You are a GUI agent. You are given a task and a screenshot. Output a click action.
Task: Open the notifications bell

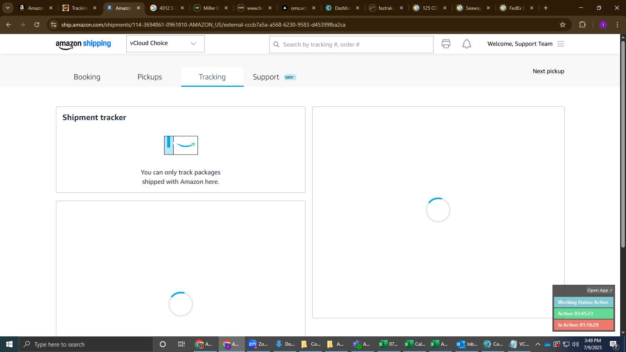(x=466, y=44)
